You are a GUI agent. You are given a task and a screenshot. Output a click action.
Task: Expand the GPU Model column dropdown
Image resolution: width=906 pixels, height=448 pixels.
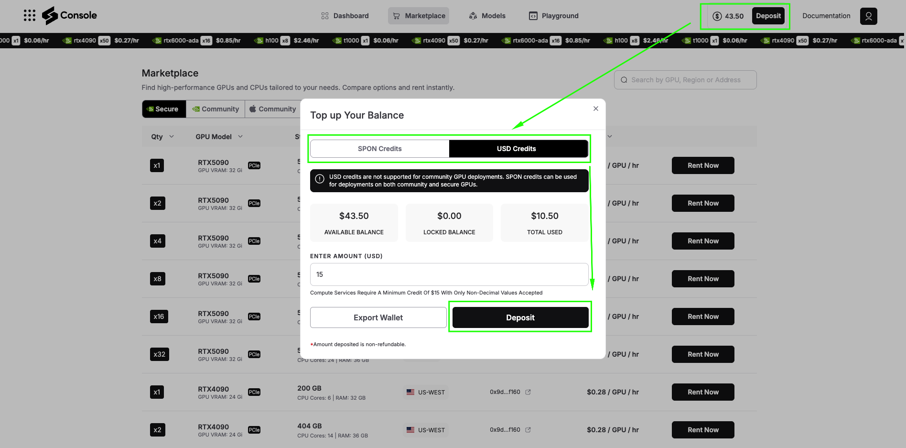[x=240, y=137]
